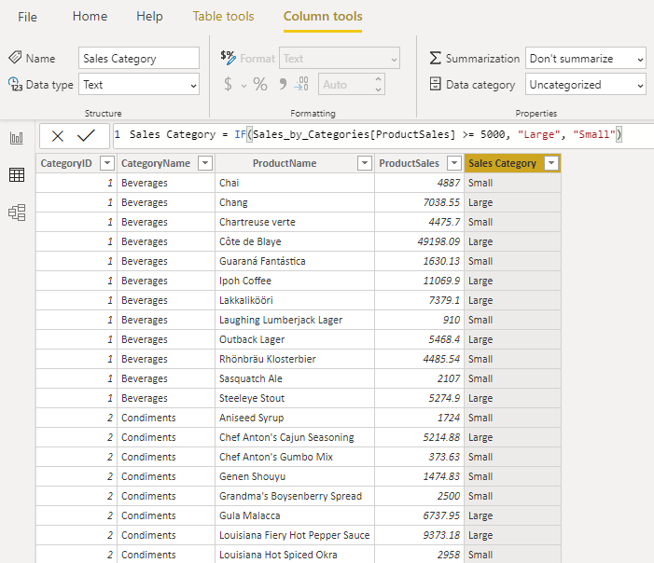Commit formula with the checkmark icon
Viewport: 654px width, 563px height.
pyautogui.click(x=86, y=136)
